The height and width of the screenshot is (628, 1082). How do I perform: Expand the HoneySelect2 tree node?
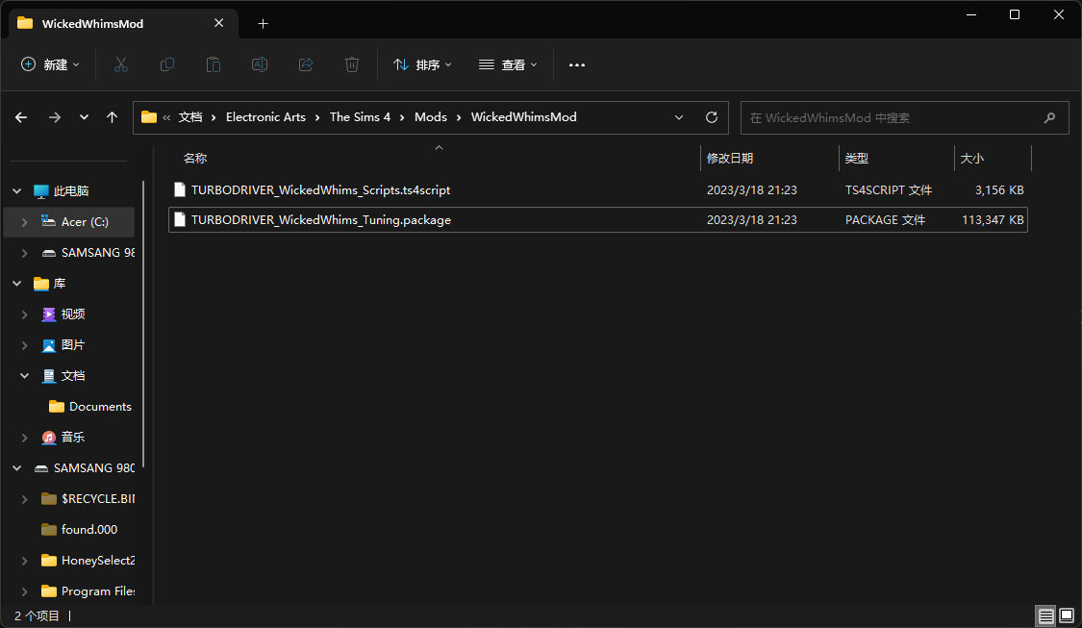point(25,561)
